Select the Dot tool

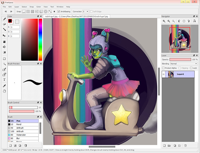pos(4,29)
